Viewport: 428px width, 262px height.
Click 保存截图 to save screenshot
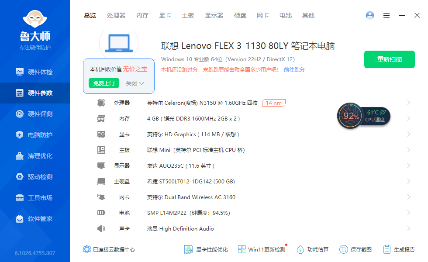pyautogui.click(x=356, y=249)
